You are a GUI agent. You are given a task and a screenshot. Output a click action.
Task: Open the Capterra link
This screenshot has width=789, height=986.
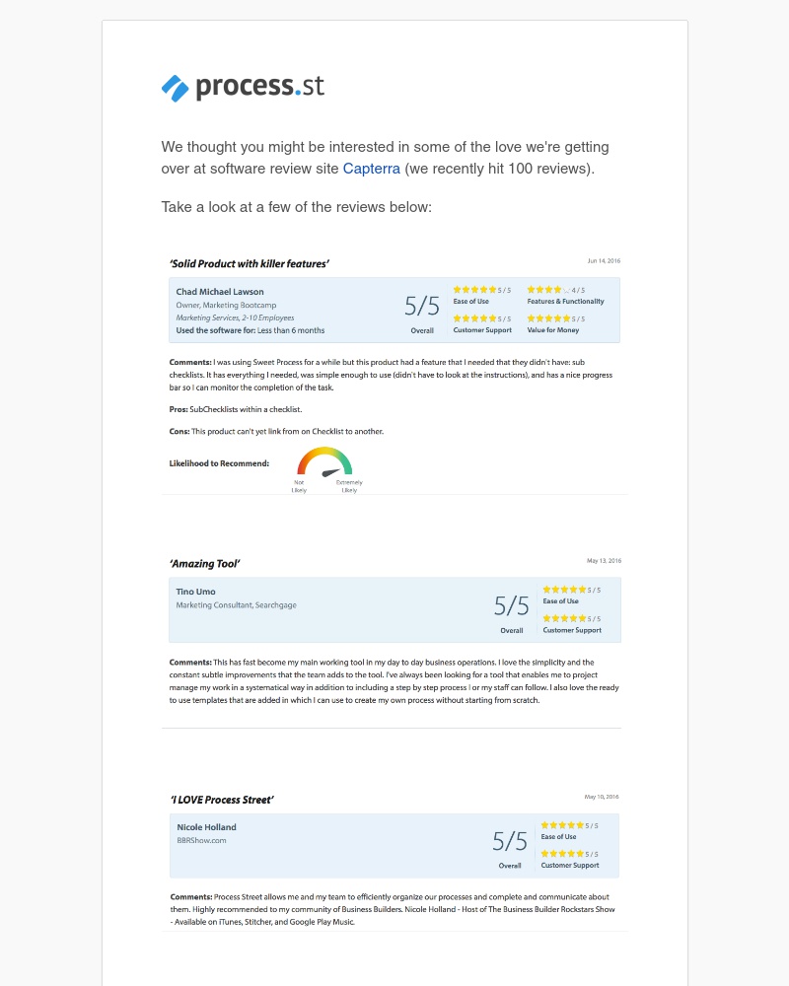371,169
